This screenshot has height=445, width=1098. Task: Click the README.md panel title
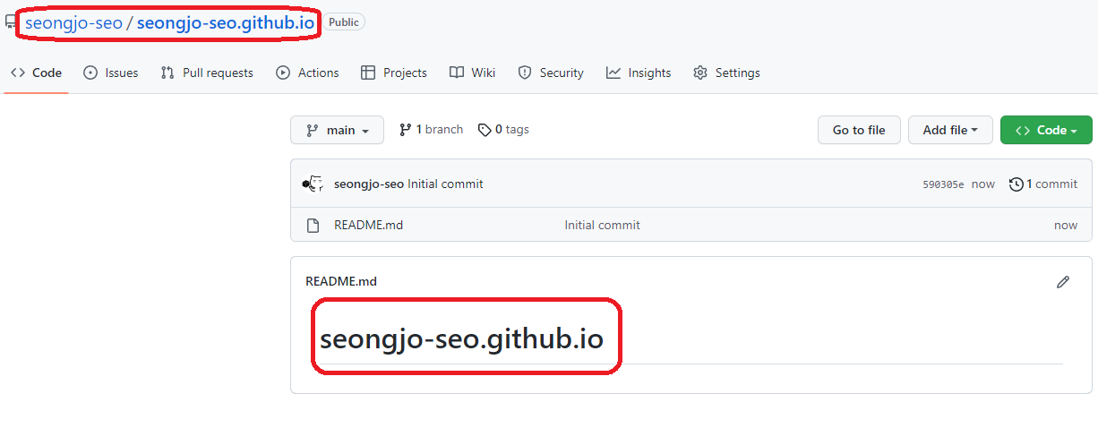point(341,281)
